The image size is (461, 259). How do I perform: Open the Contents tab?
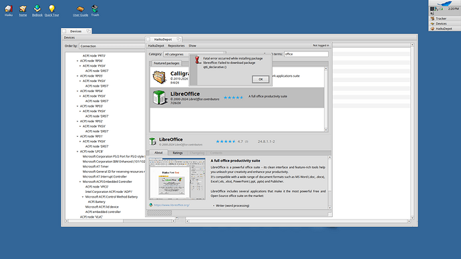point(216,153)
